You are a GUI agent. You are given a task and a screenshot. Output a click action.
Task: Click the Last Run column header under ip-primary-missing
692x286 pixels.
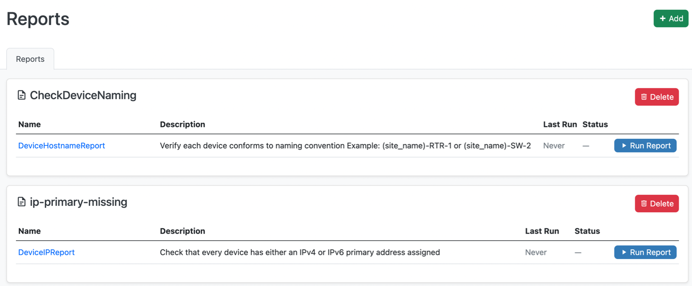point(542,231)
